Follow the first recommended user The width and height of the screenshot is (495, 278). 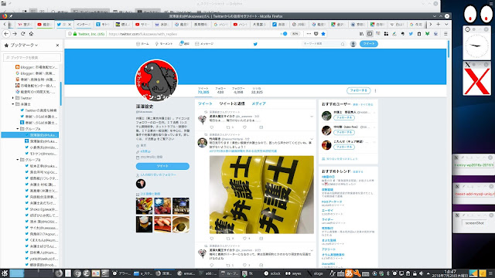click(344, 117)
